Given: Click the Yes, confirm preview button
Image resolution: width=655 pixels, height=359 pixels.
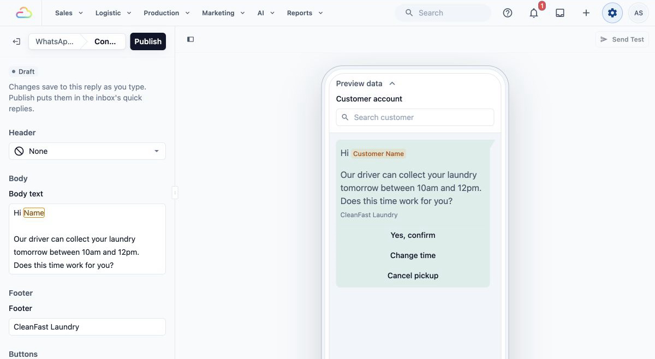Looking at the screenshot, I should [413, 235].
